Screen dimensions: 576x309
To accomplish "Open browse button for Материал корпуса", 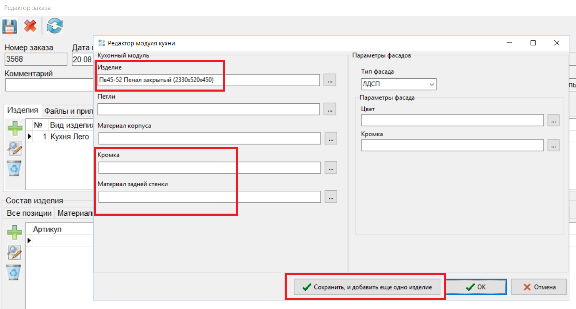I will [x=331, y=138].
